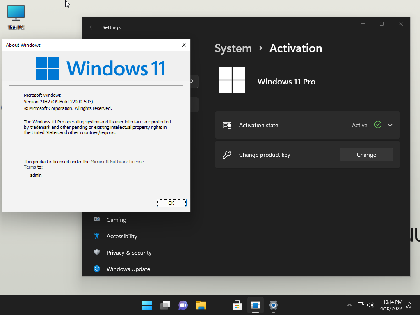Click the Settings gear taskbar icon
Image resolution: width=420 pixels, height=315 pixels.
point(274,305)
